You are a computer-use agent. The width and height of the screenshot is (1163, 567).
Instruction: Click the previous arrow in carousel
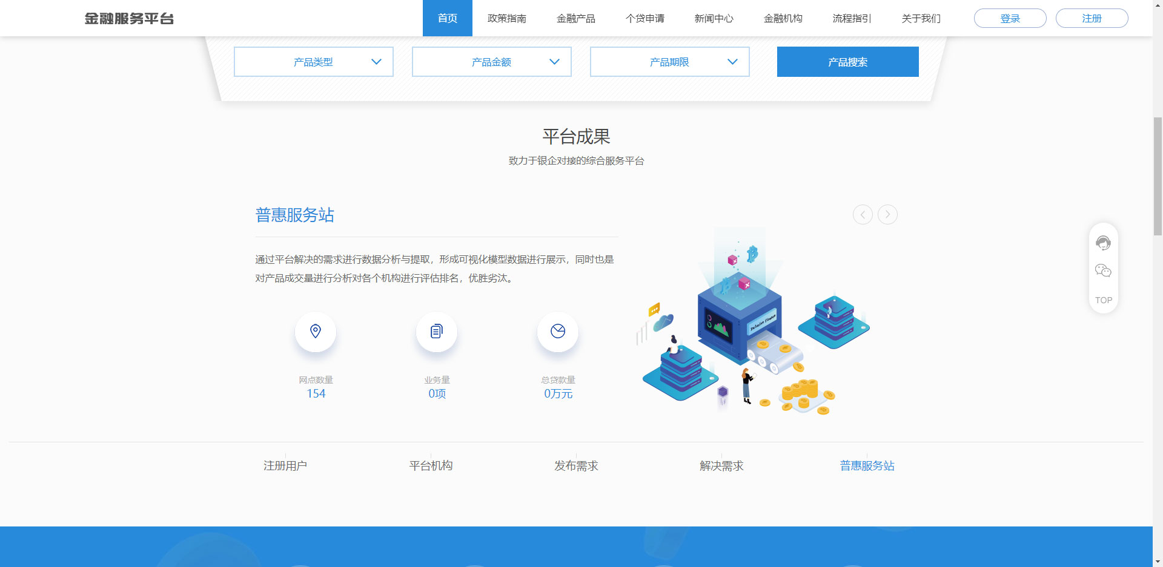pyautogui.click(x=863, y=214)
